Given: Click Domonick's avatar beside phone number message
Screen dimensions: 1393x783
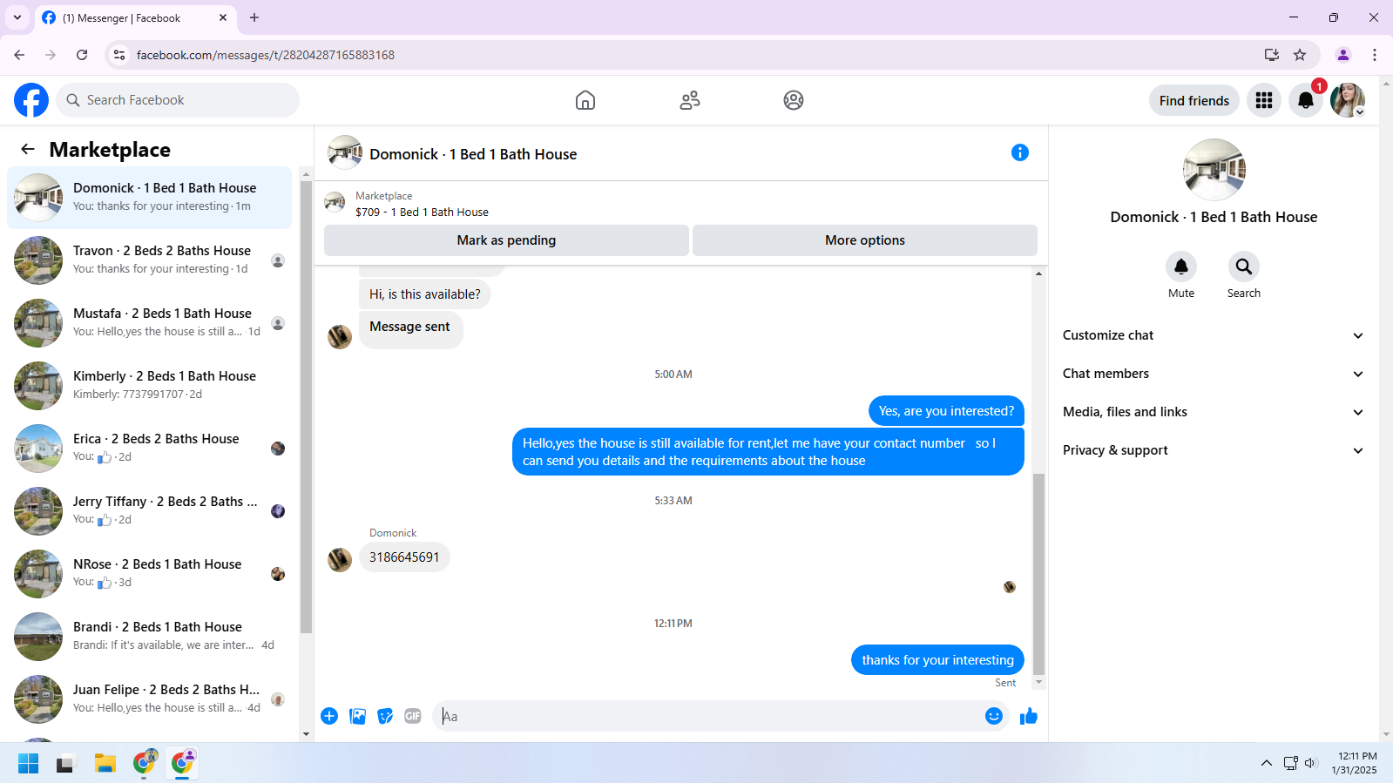Looking at the screenshot, I should (x=340, y=559).
